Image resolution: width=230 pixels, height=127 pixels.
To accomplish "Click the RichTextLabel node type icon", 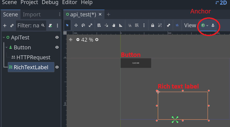I will [11, 67].
